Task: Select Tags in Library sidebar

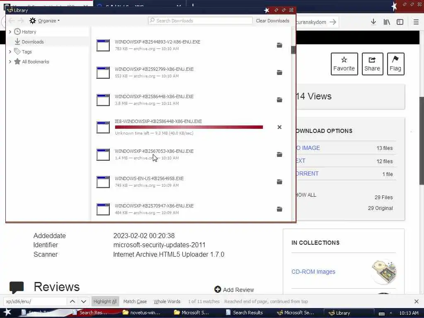Action: click(x=26, y=52)
